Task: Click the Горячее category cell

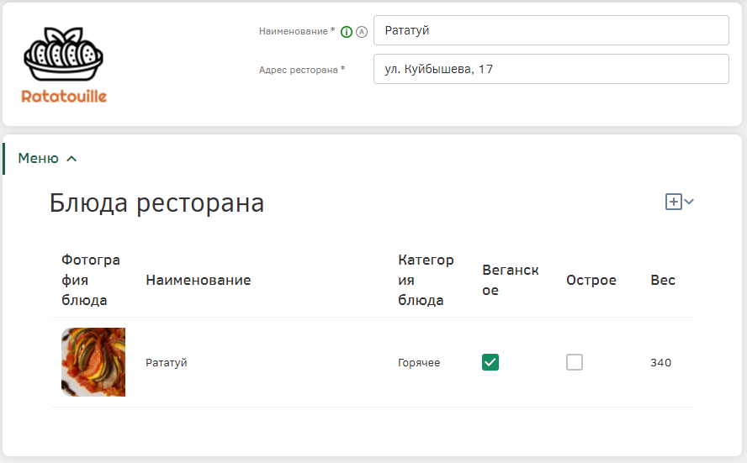Action: 419,362
